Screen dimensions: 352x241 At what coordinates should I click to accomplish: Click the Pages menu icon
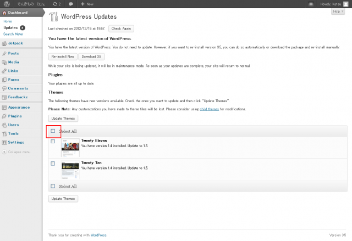[4, 80]
